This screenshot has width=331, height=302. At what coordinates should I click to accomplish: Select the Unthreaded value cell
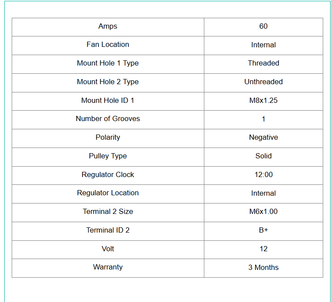point(263,82)
